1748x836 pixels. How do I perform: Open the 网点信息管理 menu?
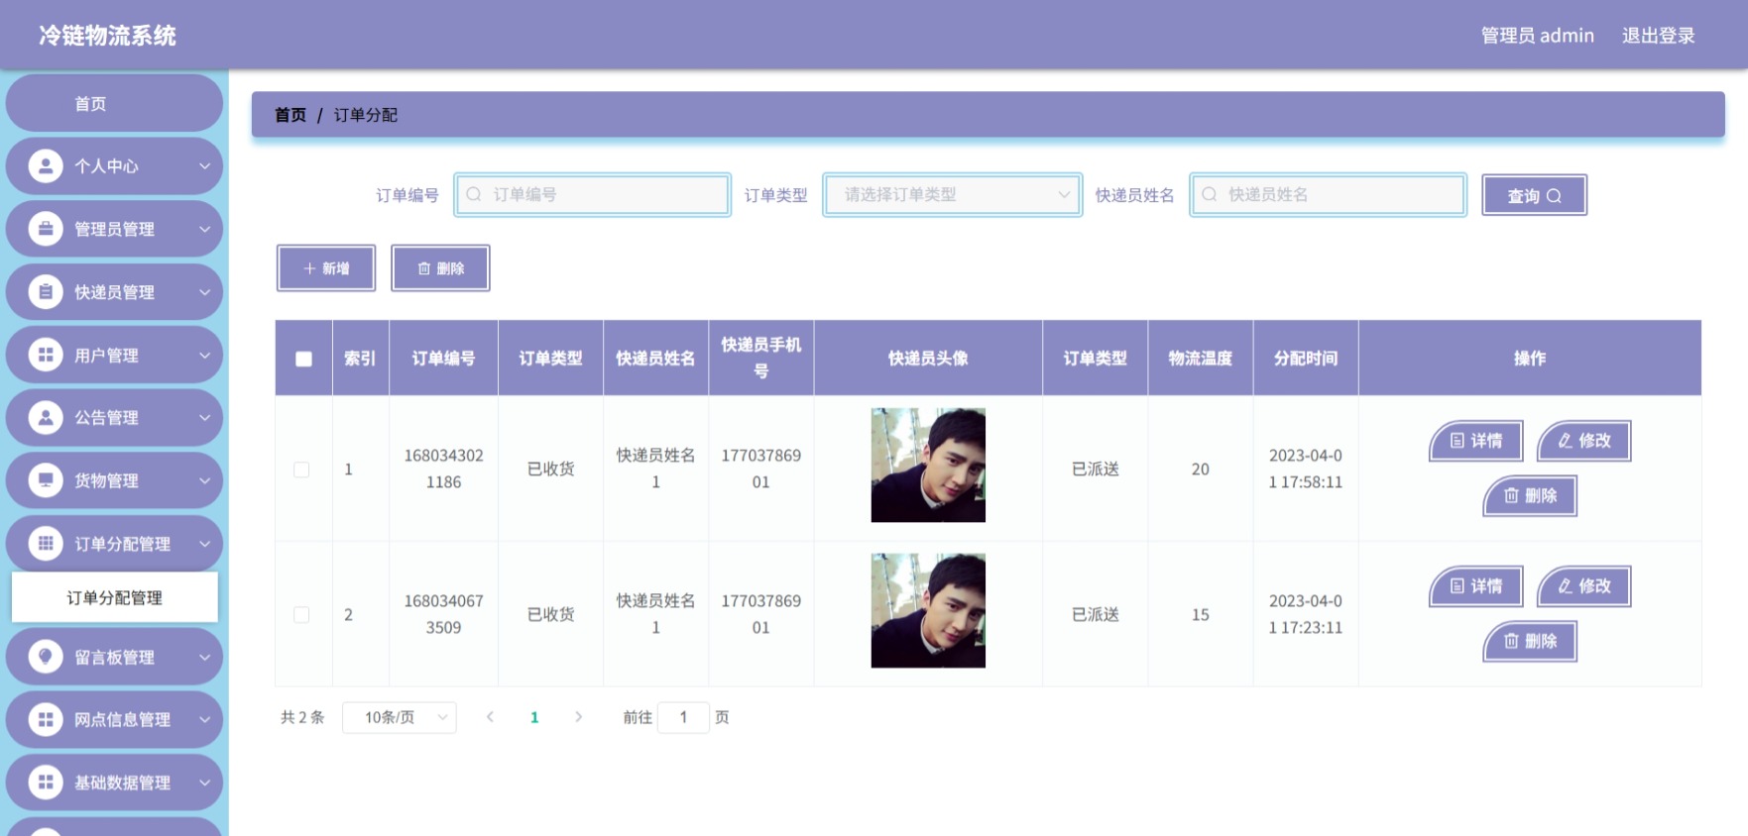pyautogui.click(x=114, y=719)
